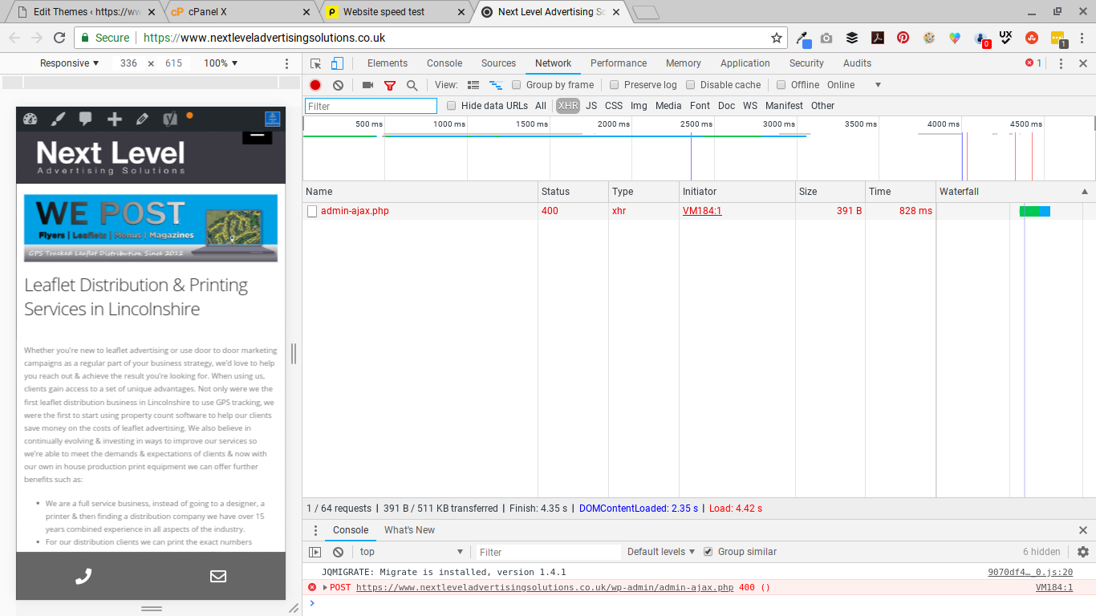Filter requests by JS type
This screenshot has height=616, width=1096.
[x=591, y=106]
